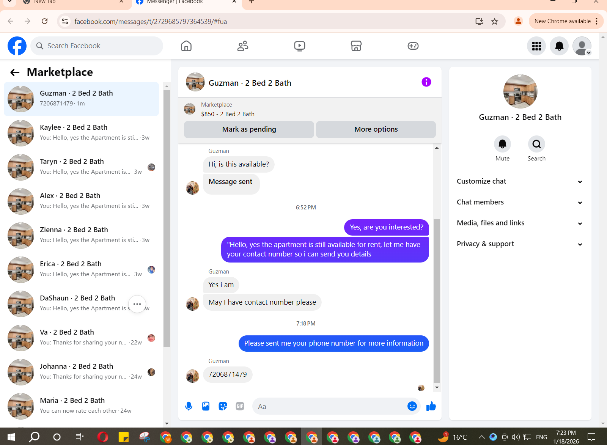Open Chrome profile icon
Image resolution: width=607 pixels, height=445 pixels.
(x=518, y=21)
